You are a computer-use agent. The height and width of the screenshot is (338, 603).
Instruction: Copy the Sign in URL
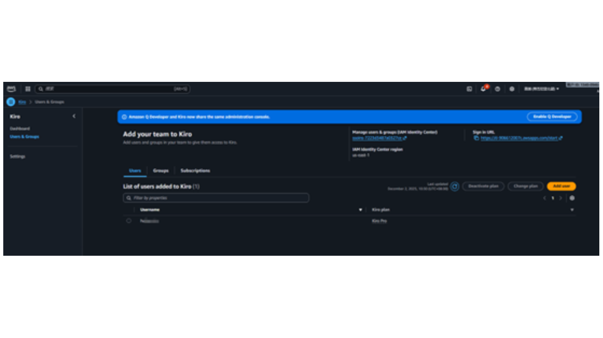pyautogui.click(x=476, y=138)
